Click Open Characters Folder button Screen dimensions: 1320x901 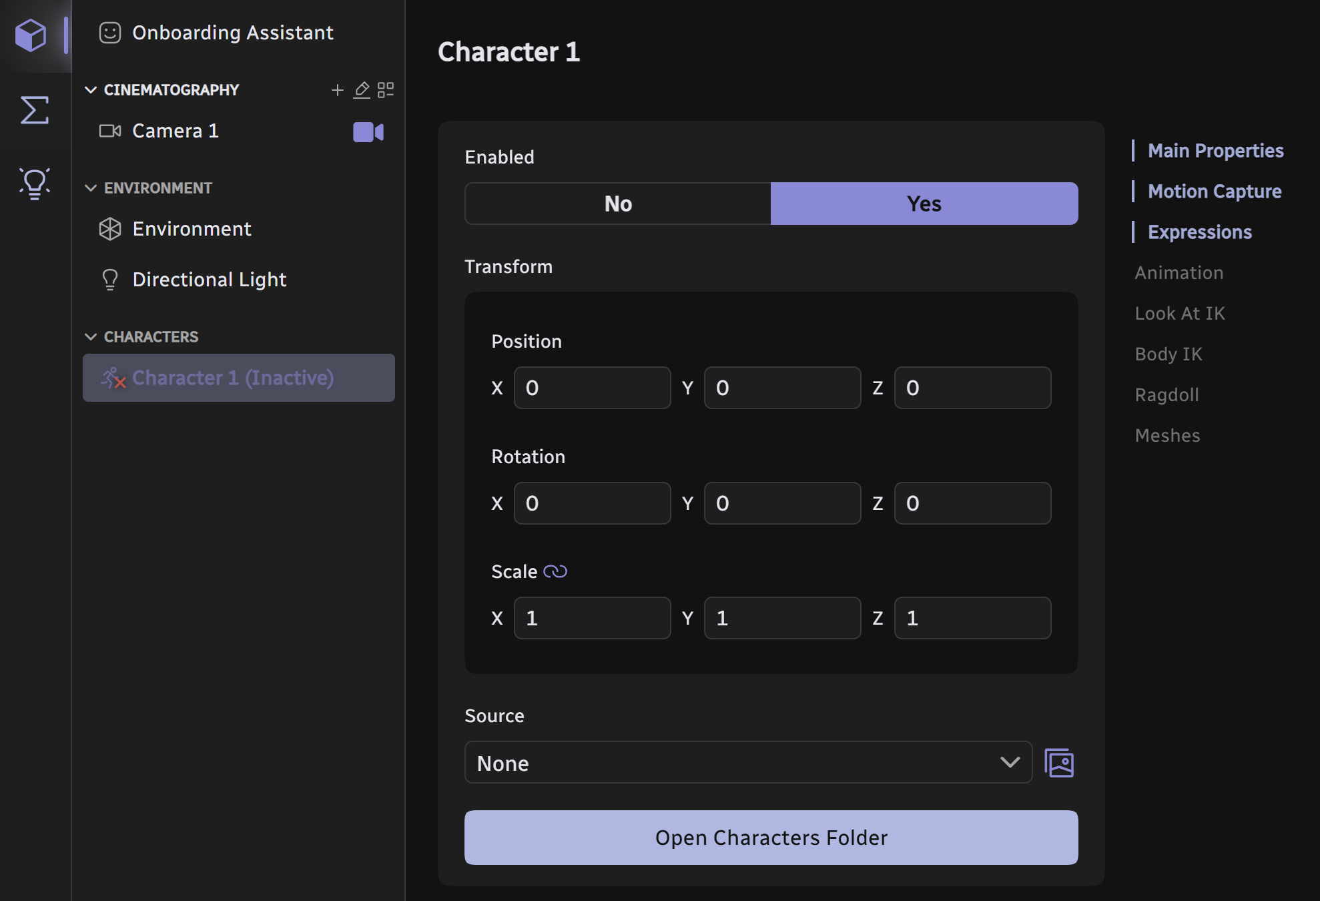point(771,838)
